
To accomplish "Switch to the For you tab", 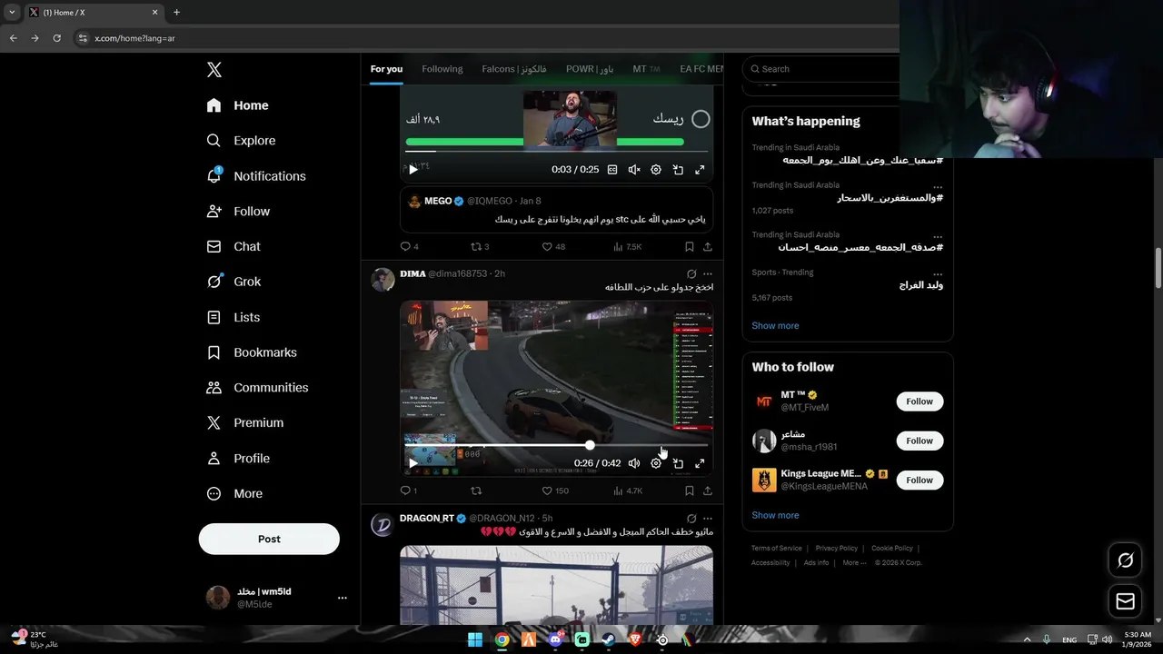I will tap(386, 69).
